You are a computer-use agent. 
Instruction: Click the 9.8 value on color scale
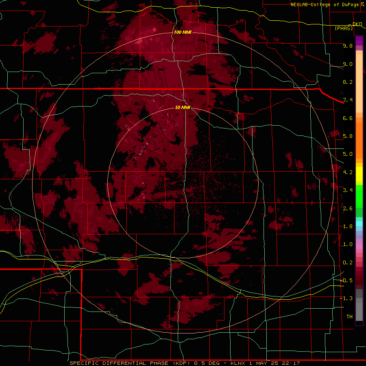tap(348, 46)
